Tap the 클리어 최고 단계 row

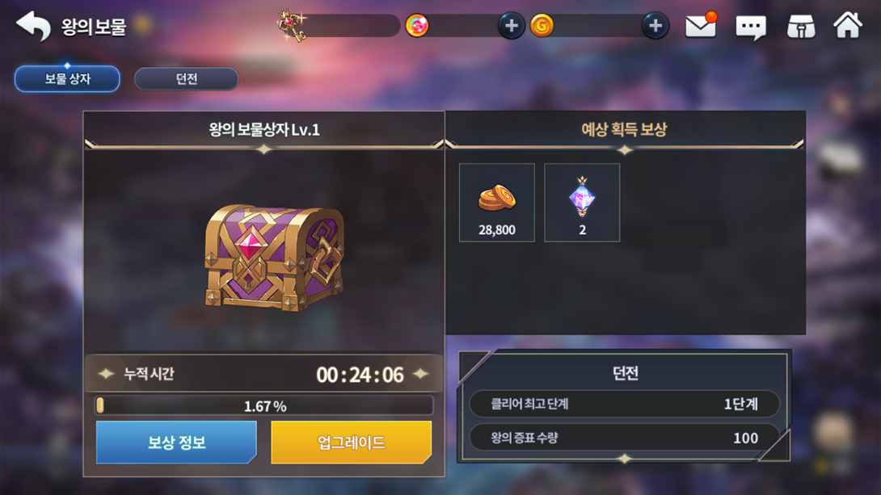pos(624,404)
